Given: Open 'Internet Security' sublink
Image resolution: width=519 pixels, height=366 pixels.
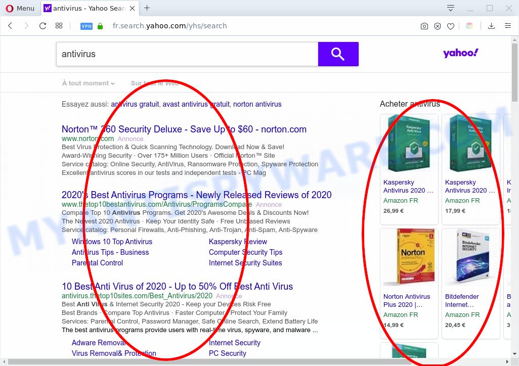Looking at the screenshot, I should coord(235,343).
